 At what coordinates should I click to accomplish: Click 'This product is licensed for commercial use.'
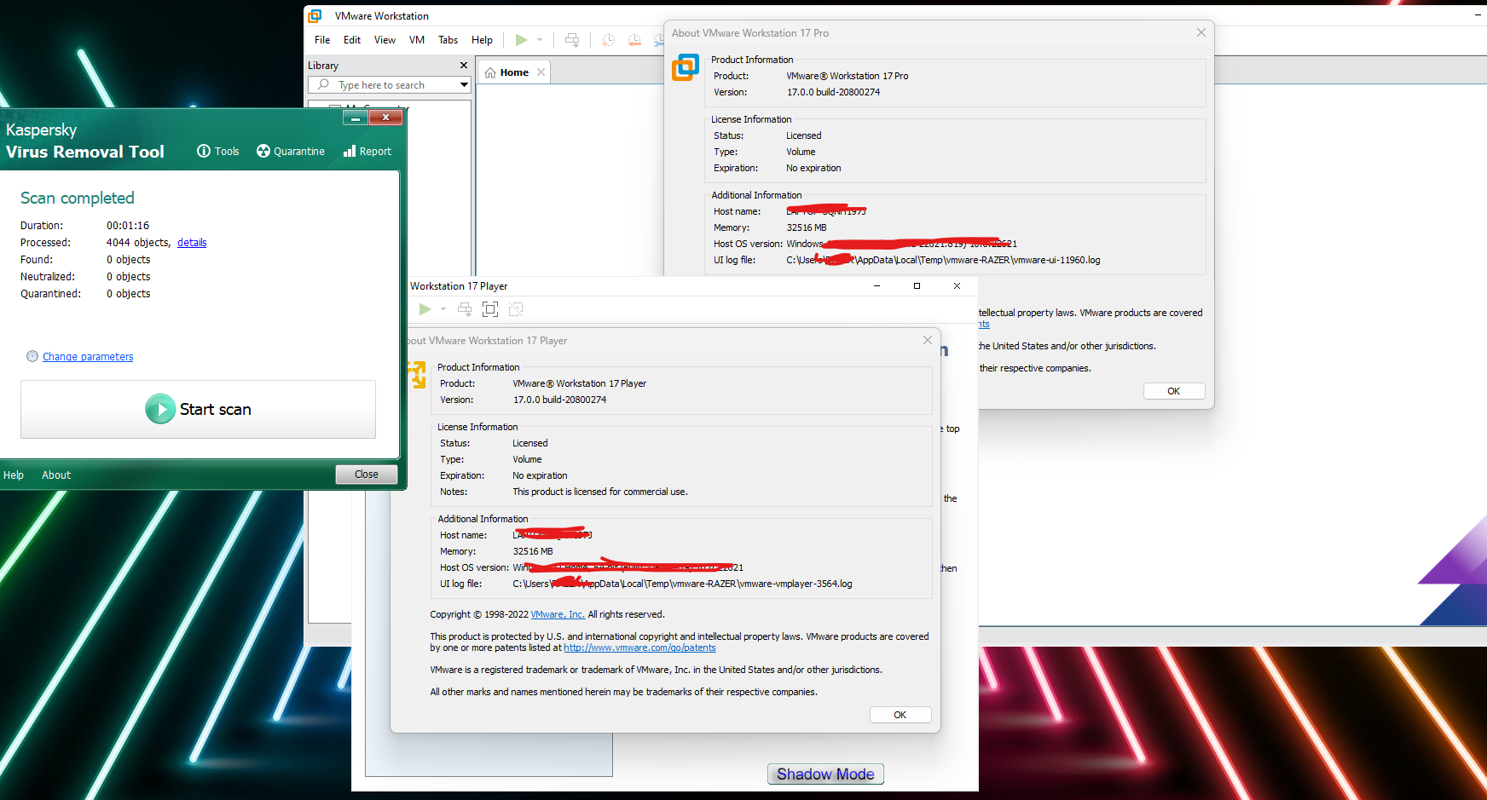click(600, 492)
